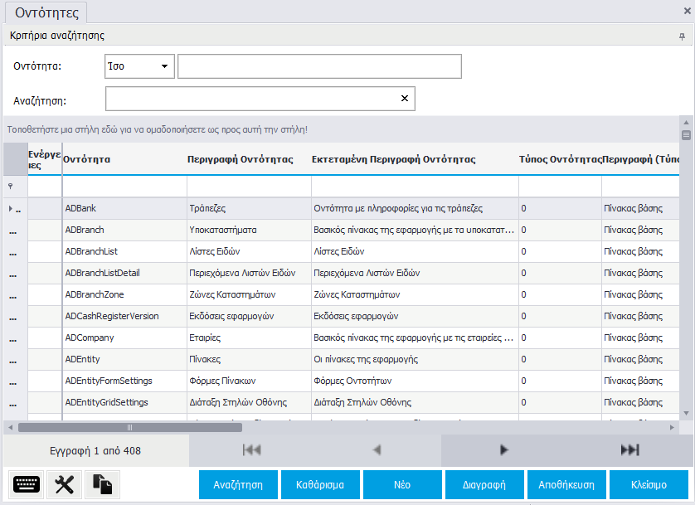Click the Οντότητα value input field
Screen dimensions: 695x505
319,66
